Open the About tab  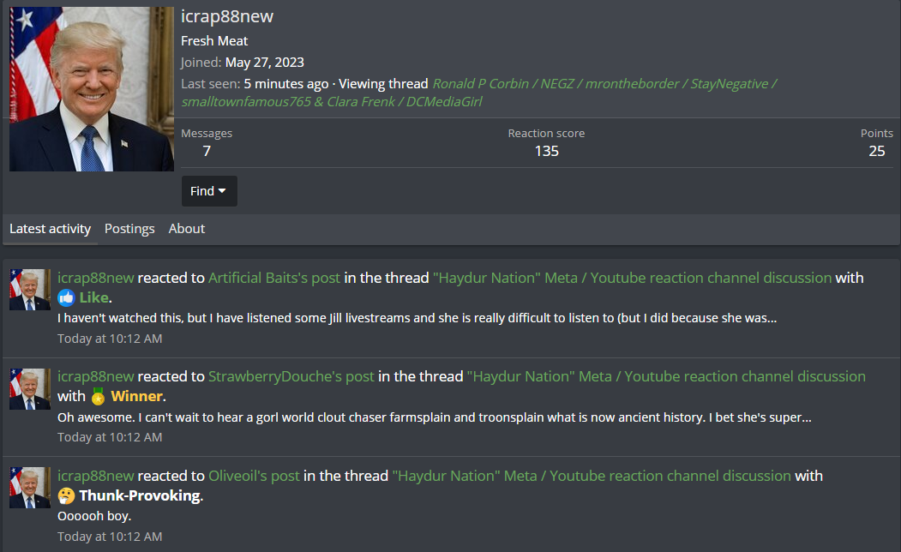click(187, 229)
